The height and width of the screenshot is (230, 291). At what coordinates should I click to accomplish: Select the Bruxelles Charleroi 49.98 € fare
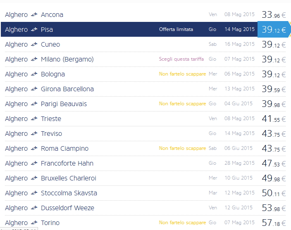tap(273, 178)
